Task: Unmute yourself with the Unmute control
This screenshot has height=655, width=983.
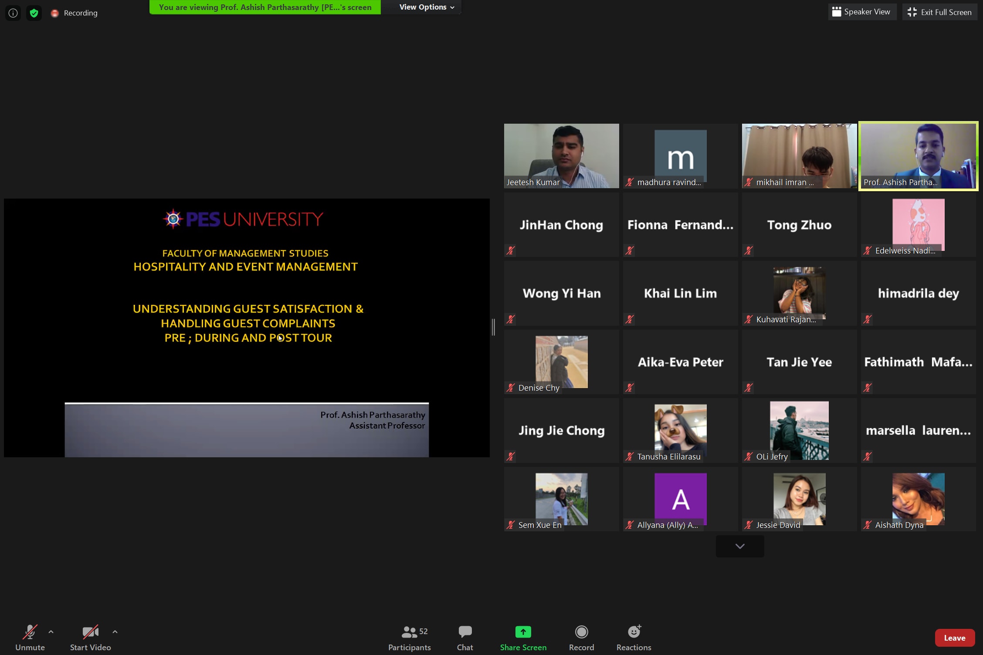Action: click(29, 637)
